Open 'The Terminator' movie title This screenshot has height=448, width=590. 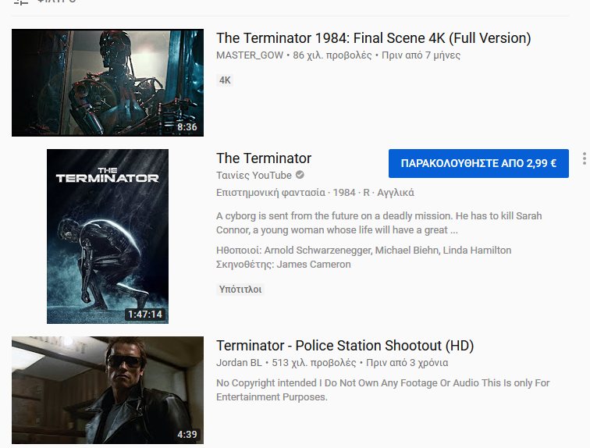264,158
